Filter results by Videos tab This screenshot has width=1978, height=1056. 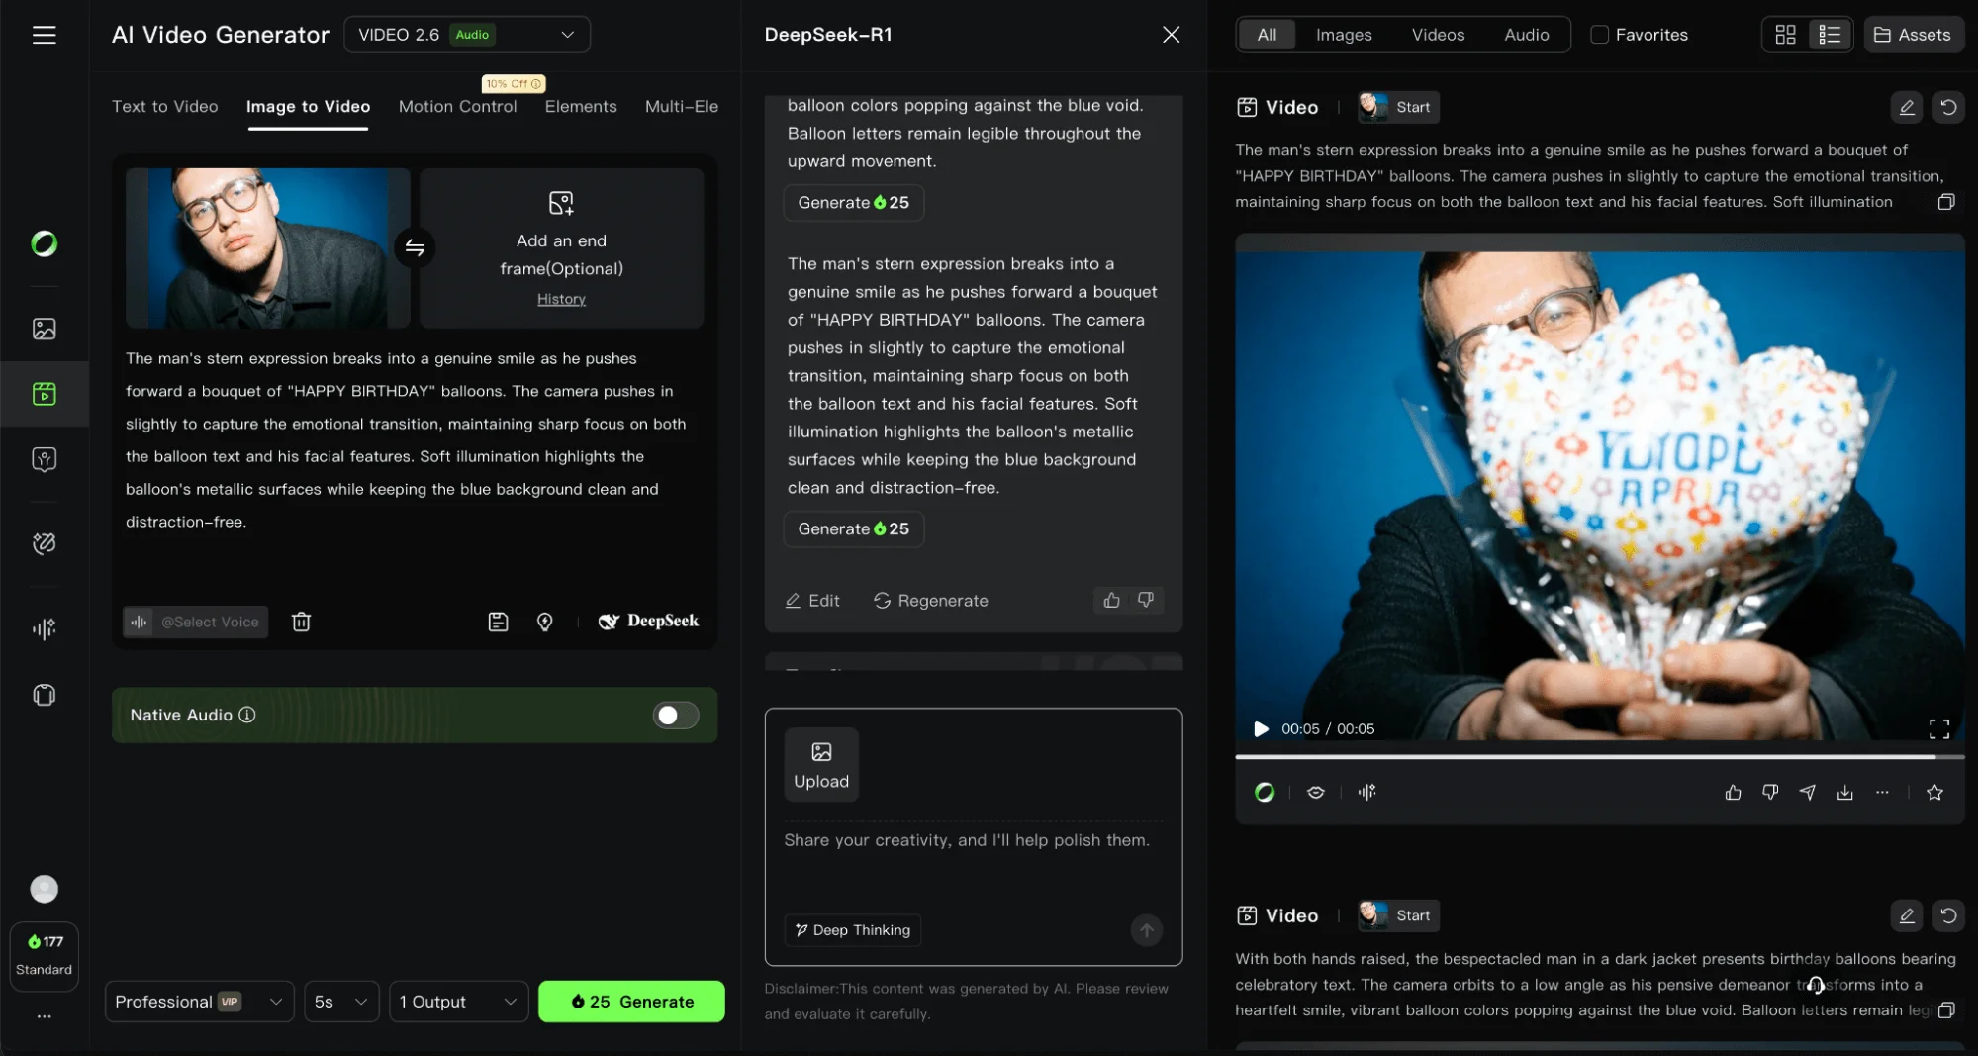click(1437, 35)
